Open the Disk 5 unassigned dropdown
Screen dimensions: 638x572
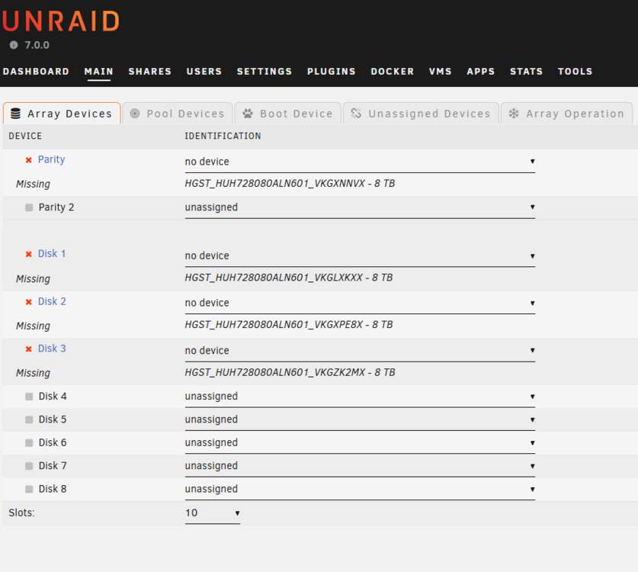click(360, 419)
